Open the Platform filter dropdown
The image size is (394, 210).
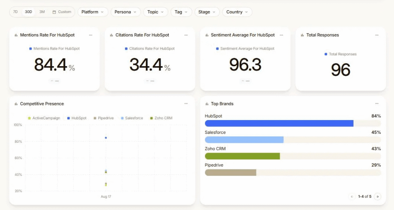point(93,12)
